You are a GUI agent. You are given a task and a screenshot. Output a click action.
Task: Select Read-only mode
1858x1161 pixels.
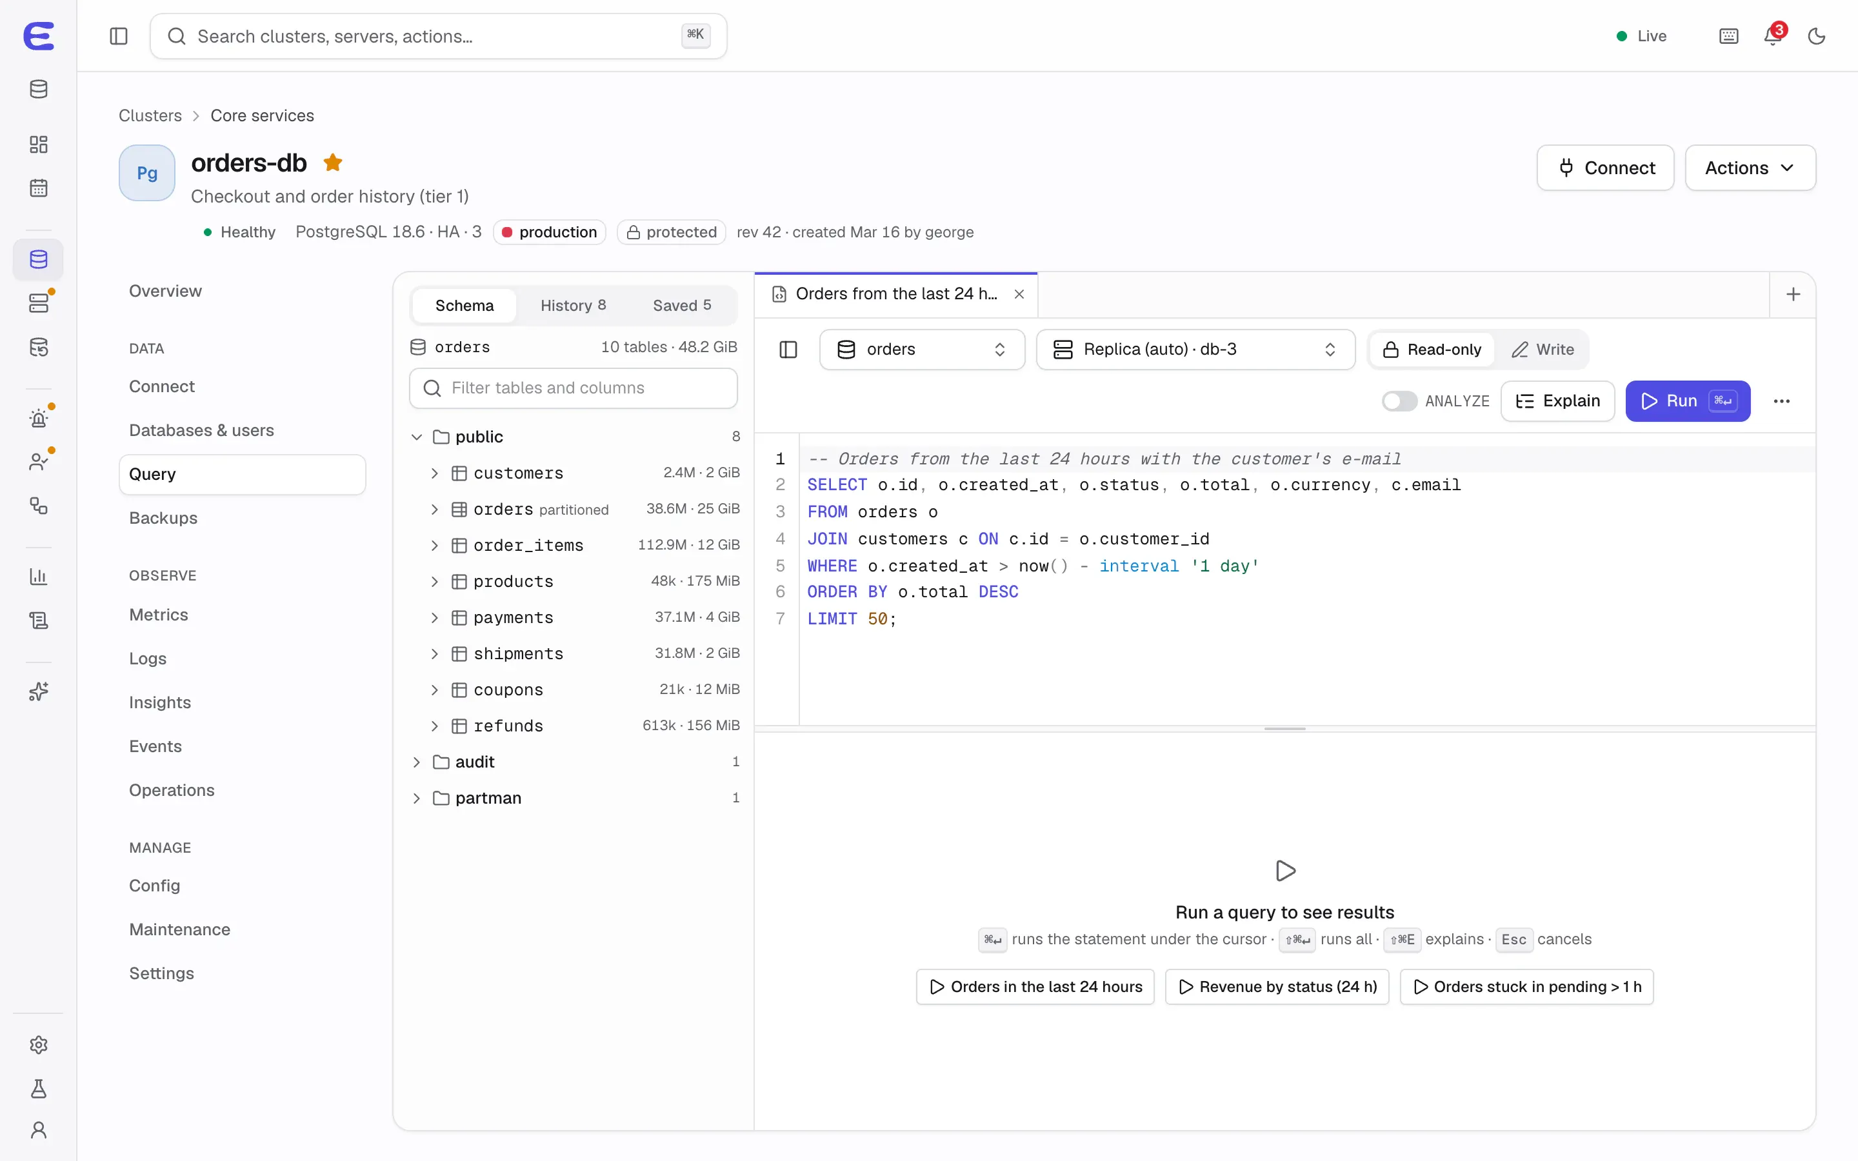point(1432,350)
